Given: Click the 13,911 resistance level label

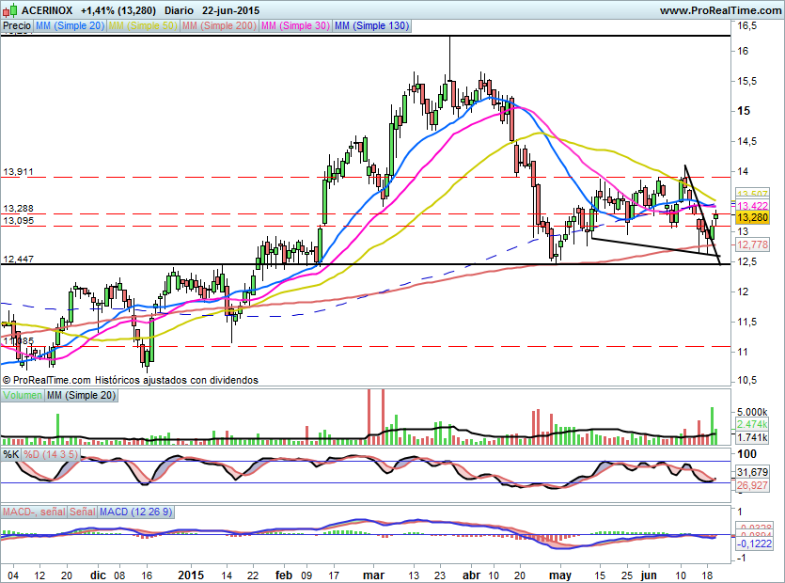Looking at the screenshot, I should [x=19, y=172].
